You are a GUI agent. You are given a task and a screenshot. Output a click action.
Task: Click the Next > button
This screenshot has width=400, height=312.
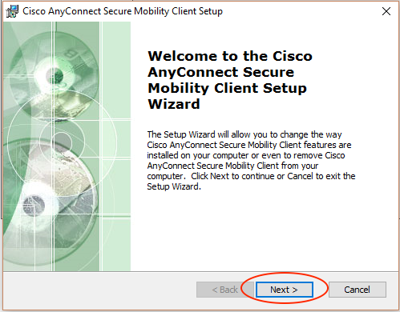[285, 290]
